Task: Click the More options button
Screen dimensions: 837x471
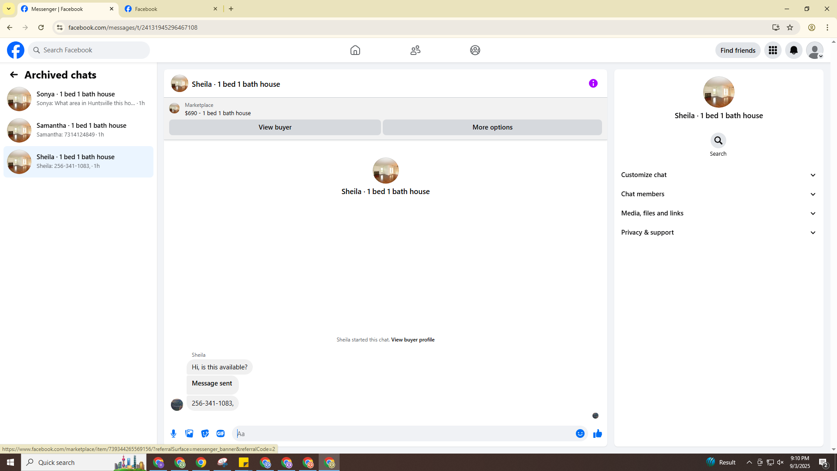Action: click(493, 127)
